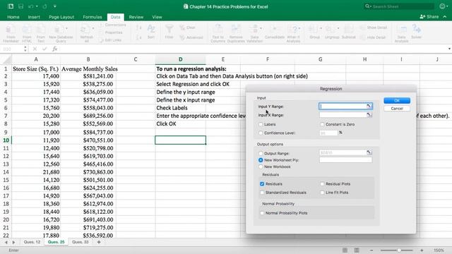The image size is (452, 254).
Task: Select the Output Range radio button
Action: (x=261, y=154)
